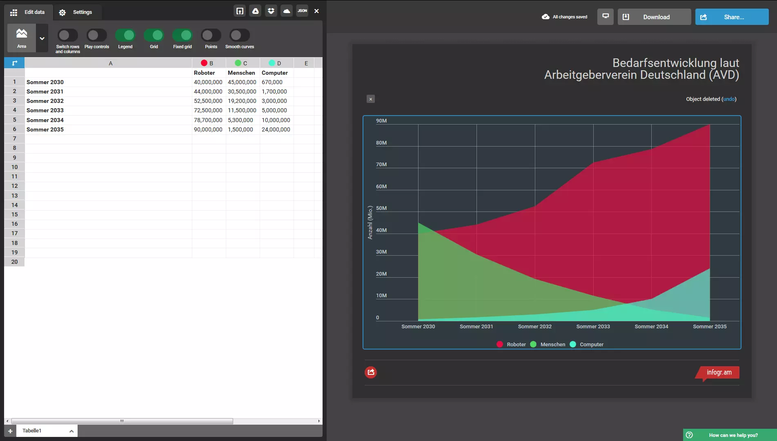Add a new sheet with plus button
Image resolution: width=777 pixels, height=441 pixels.
10,431
